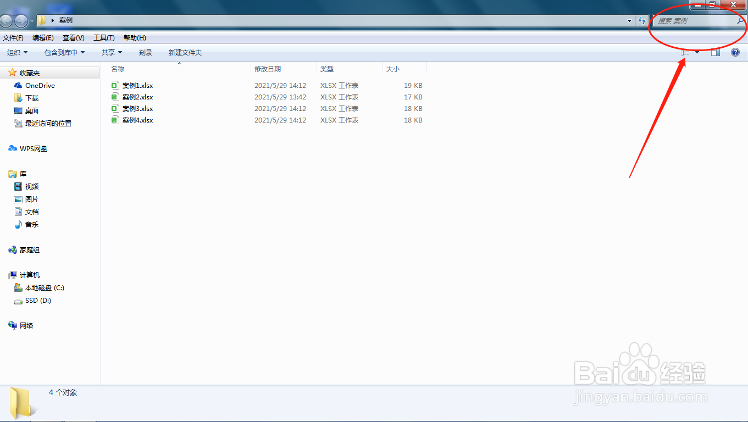This screenshot has height=422, width=748.
Task: Select the 案例1.xlsx file icon
Action: point(115,85)
